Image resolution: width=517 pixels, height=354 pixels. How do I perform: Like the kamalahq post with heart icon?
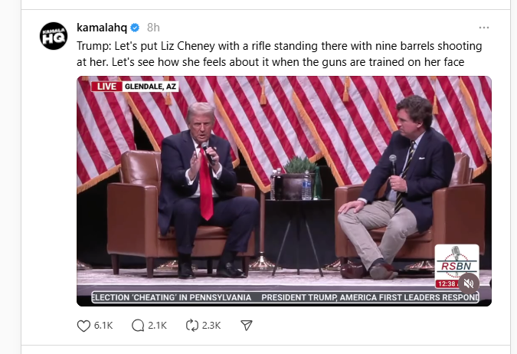(84, 326)
